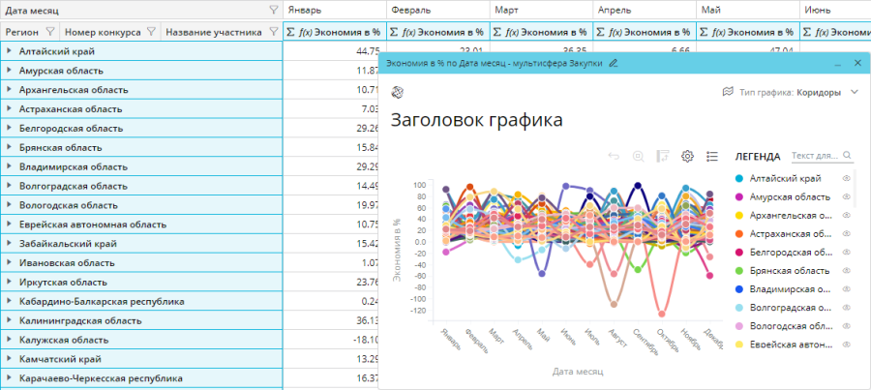Open filter for Регион column
871x390 pixels.
(x=51, y=31)
